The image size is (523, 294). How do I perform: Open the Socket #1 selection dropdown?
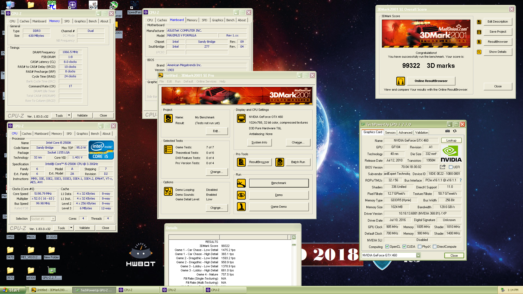click(53, 219)
